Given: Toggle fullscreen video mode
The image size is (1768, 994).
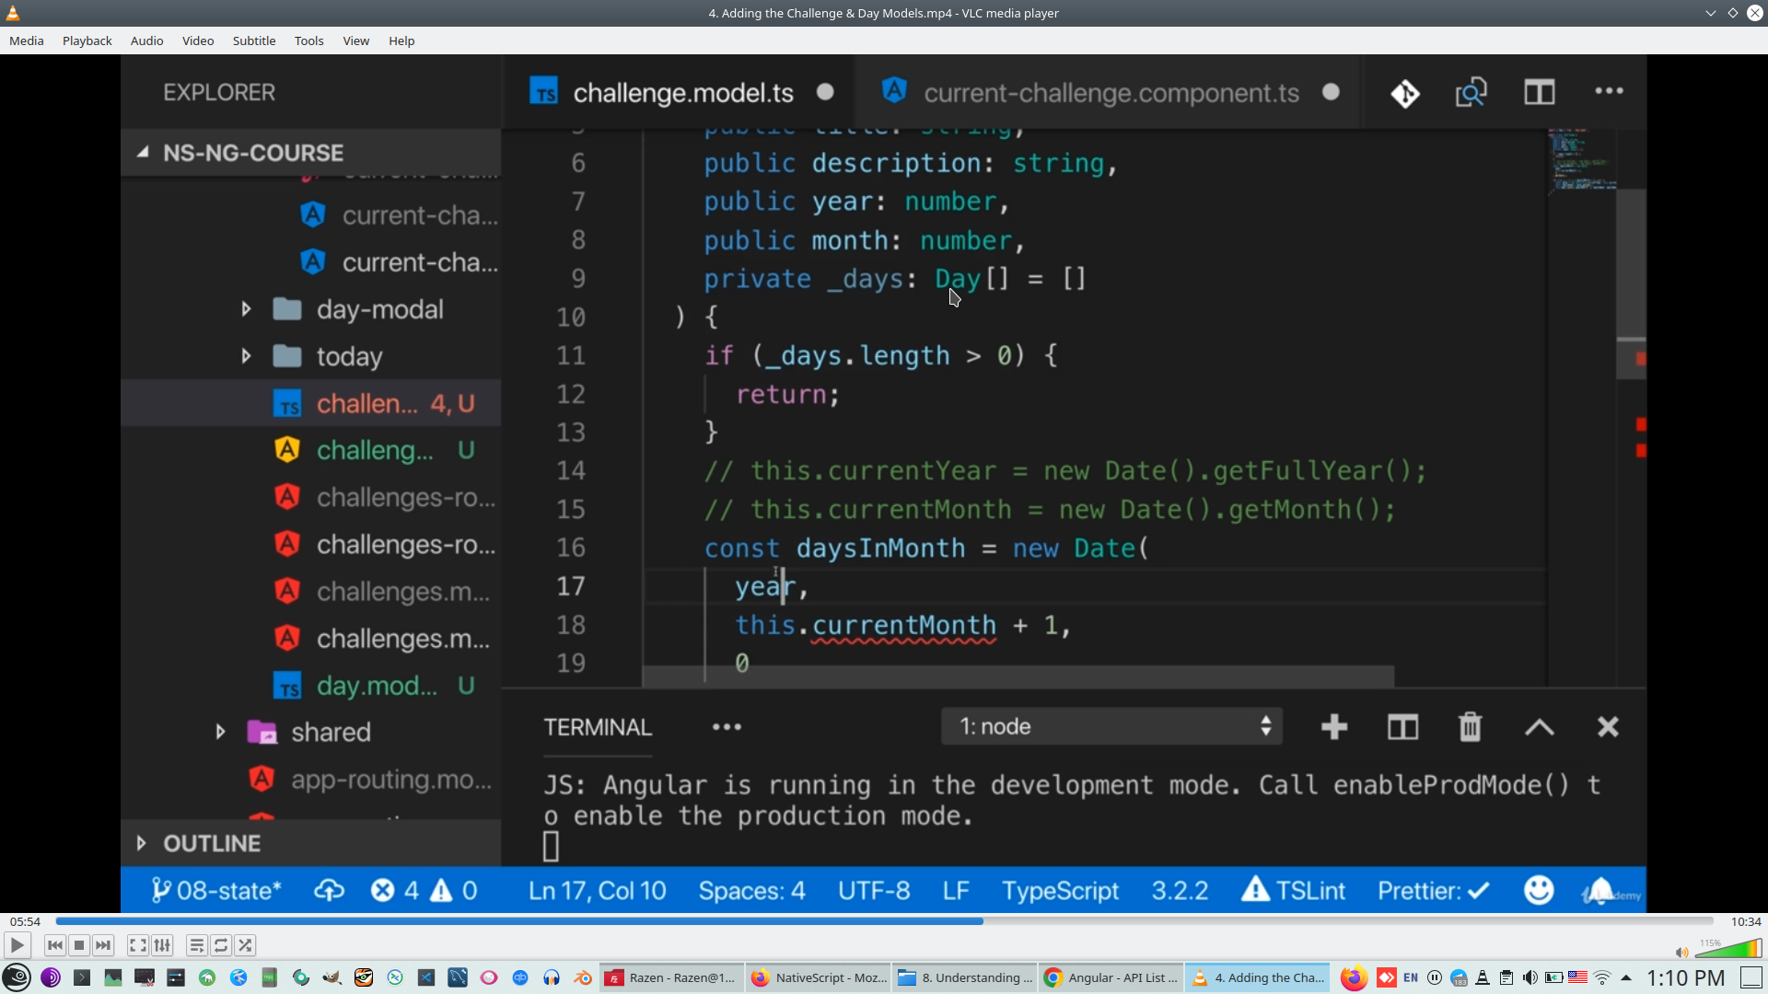Looking at the screenshot, I should pos(138,945).
